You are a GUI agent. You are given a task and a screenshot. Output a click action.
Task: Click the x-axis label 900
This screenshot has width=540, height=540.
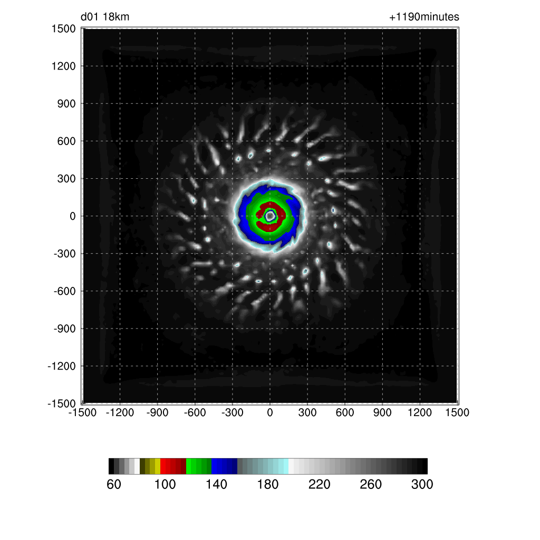[x=382, y=412]
